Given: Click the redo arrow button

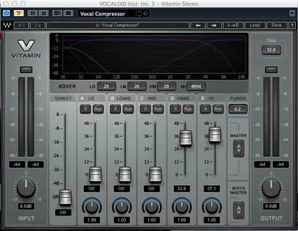Looking at the screenshot, I should pos(37,25).
